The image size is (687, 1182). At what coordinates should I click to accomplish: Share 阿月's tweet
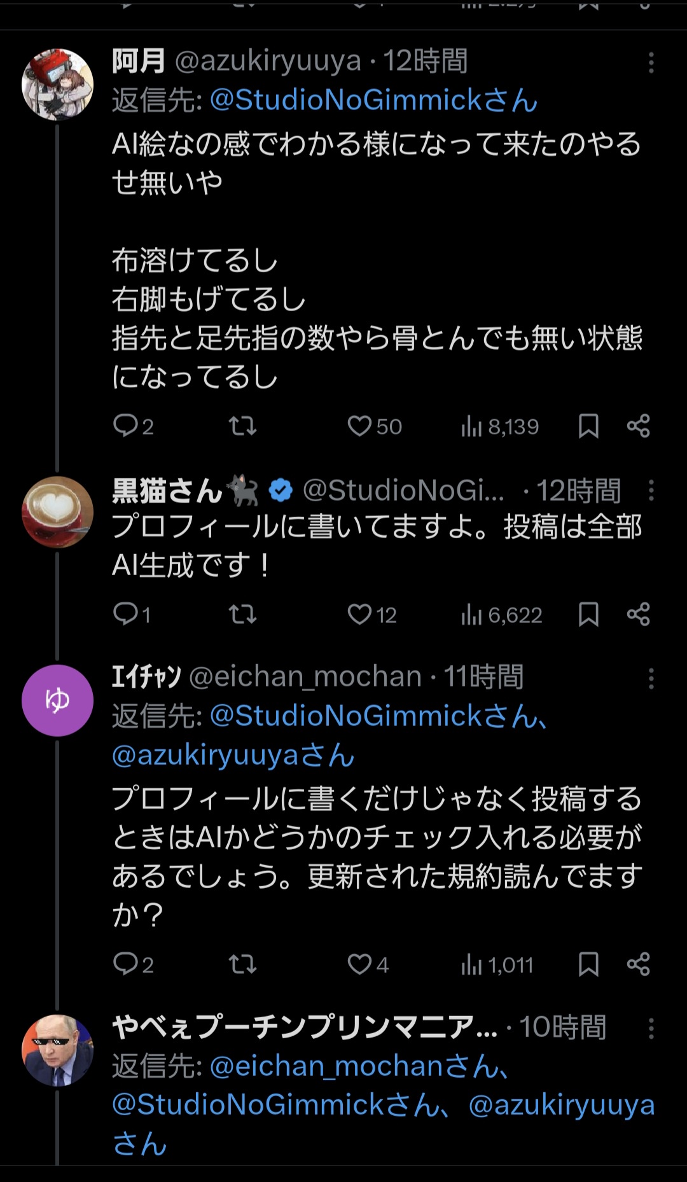[638, 426]
